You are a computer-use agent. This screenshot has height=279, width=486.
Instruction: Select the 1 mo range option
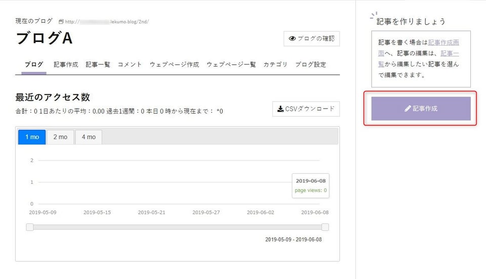[x=32, y=137]
